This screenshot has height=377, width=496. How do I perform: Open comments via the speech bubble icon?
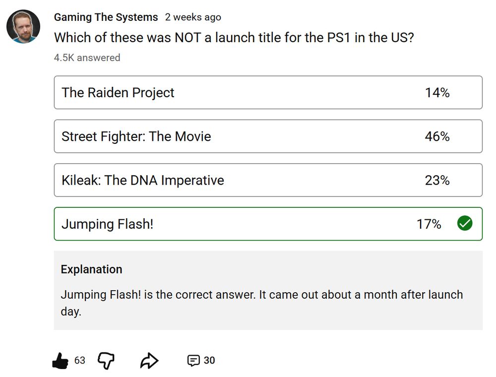click(193, 361)
